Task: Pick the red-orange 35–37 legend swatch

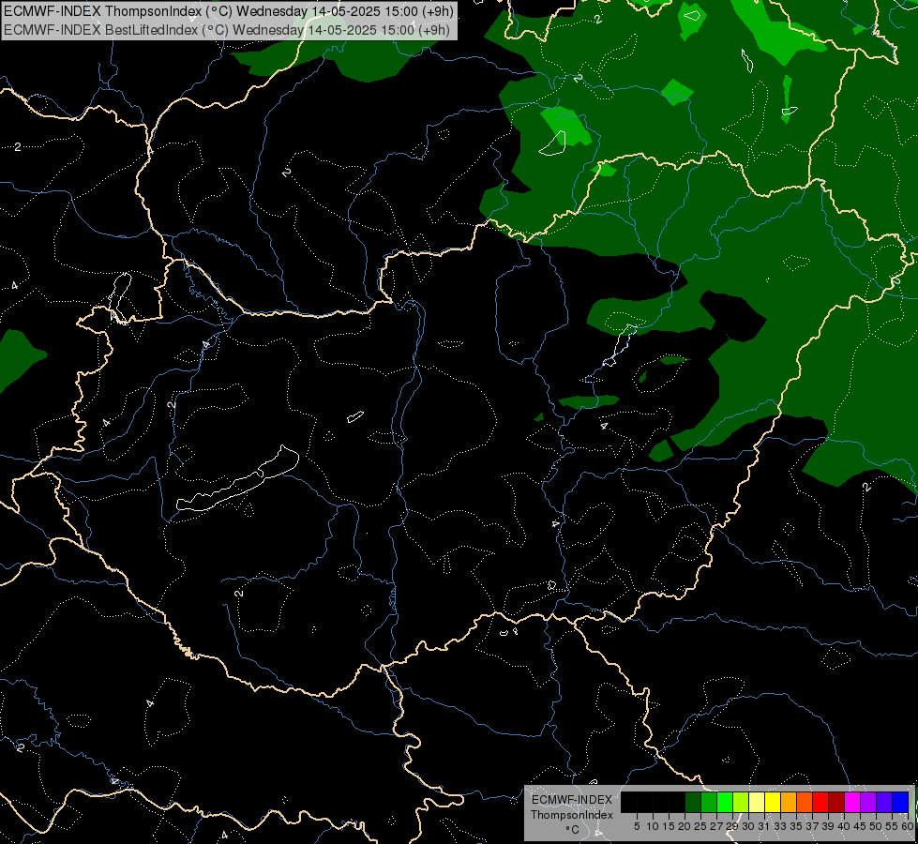Action: coord(805,802)
